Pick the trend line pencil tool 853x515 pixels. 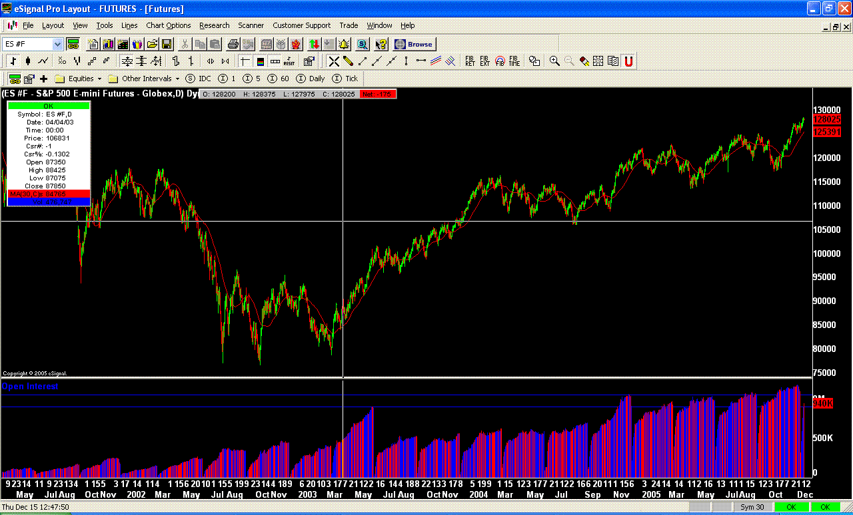348,61
